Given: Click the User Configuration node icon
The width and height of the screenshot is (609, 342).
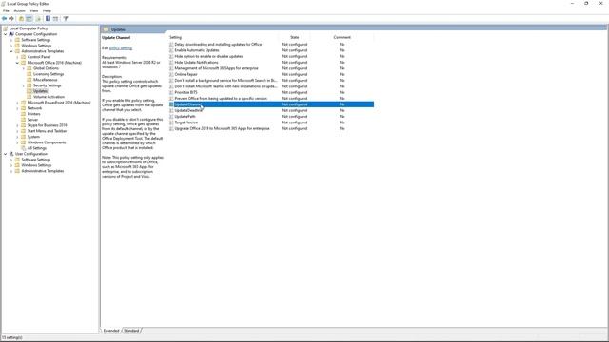Looking at the screenshot, I should click(x=11, y=154).
